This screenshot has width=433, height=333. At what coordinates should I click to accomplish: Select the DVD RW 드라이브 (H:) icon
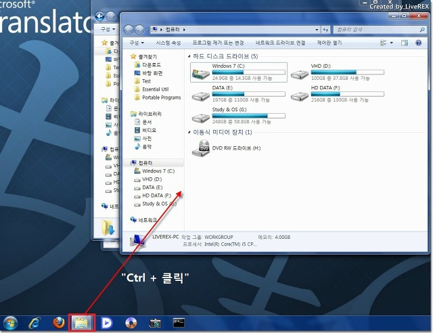point(201,148)
